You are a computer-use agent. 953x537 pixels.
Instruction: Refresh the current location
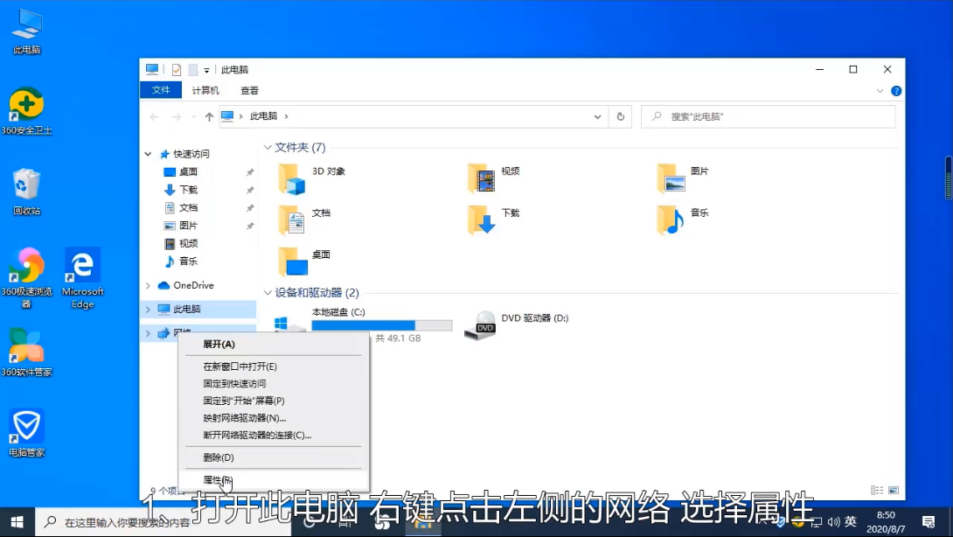pos(621,117)
